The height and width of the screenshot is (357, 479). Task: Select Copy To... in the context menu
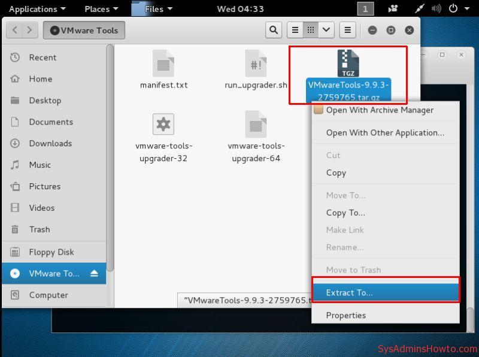386,213
